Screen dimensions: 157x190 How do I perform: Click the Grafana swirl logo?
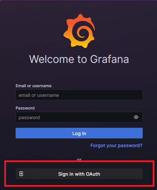click(79, 31)
